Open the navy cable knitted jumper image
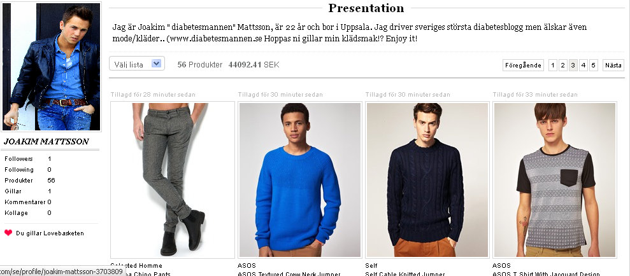 tap(427, 180)
